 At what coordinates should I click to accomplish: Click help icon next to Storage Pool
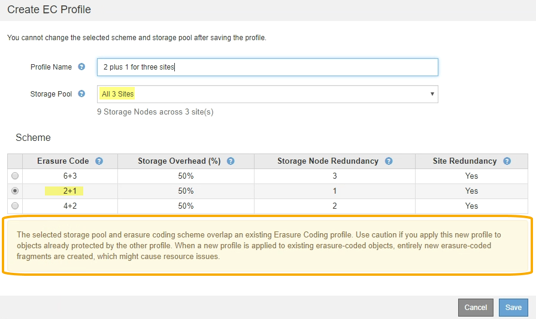click(81, 94)
